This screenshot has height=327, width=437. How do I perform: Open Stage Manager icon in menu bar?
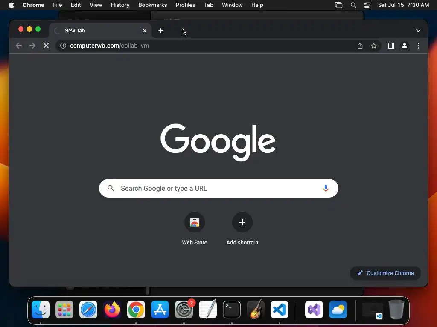pos(338,5)
